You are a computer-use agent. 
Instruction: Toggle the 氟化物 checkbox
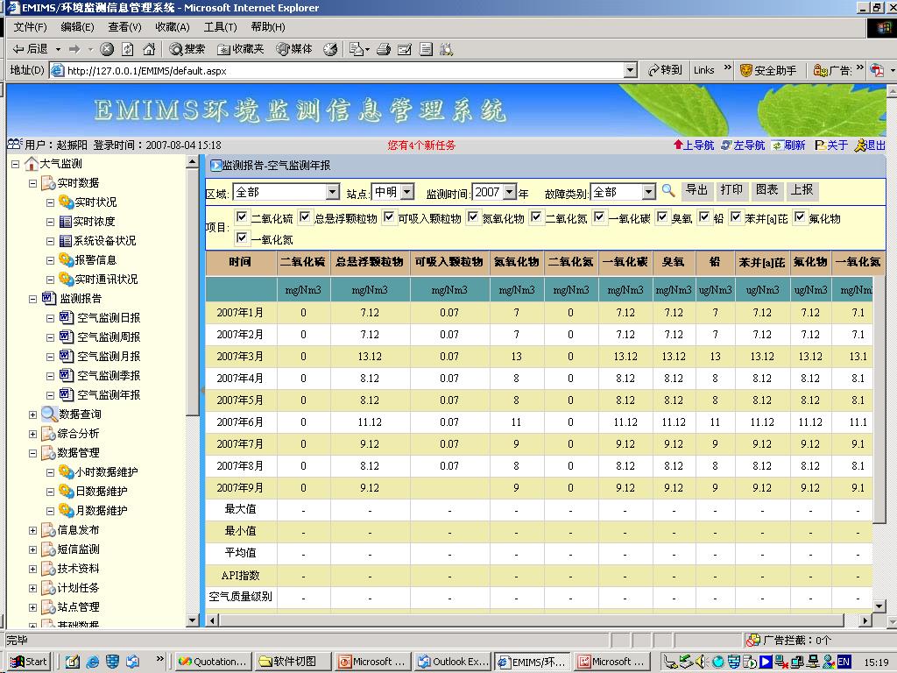click(800, 217)
